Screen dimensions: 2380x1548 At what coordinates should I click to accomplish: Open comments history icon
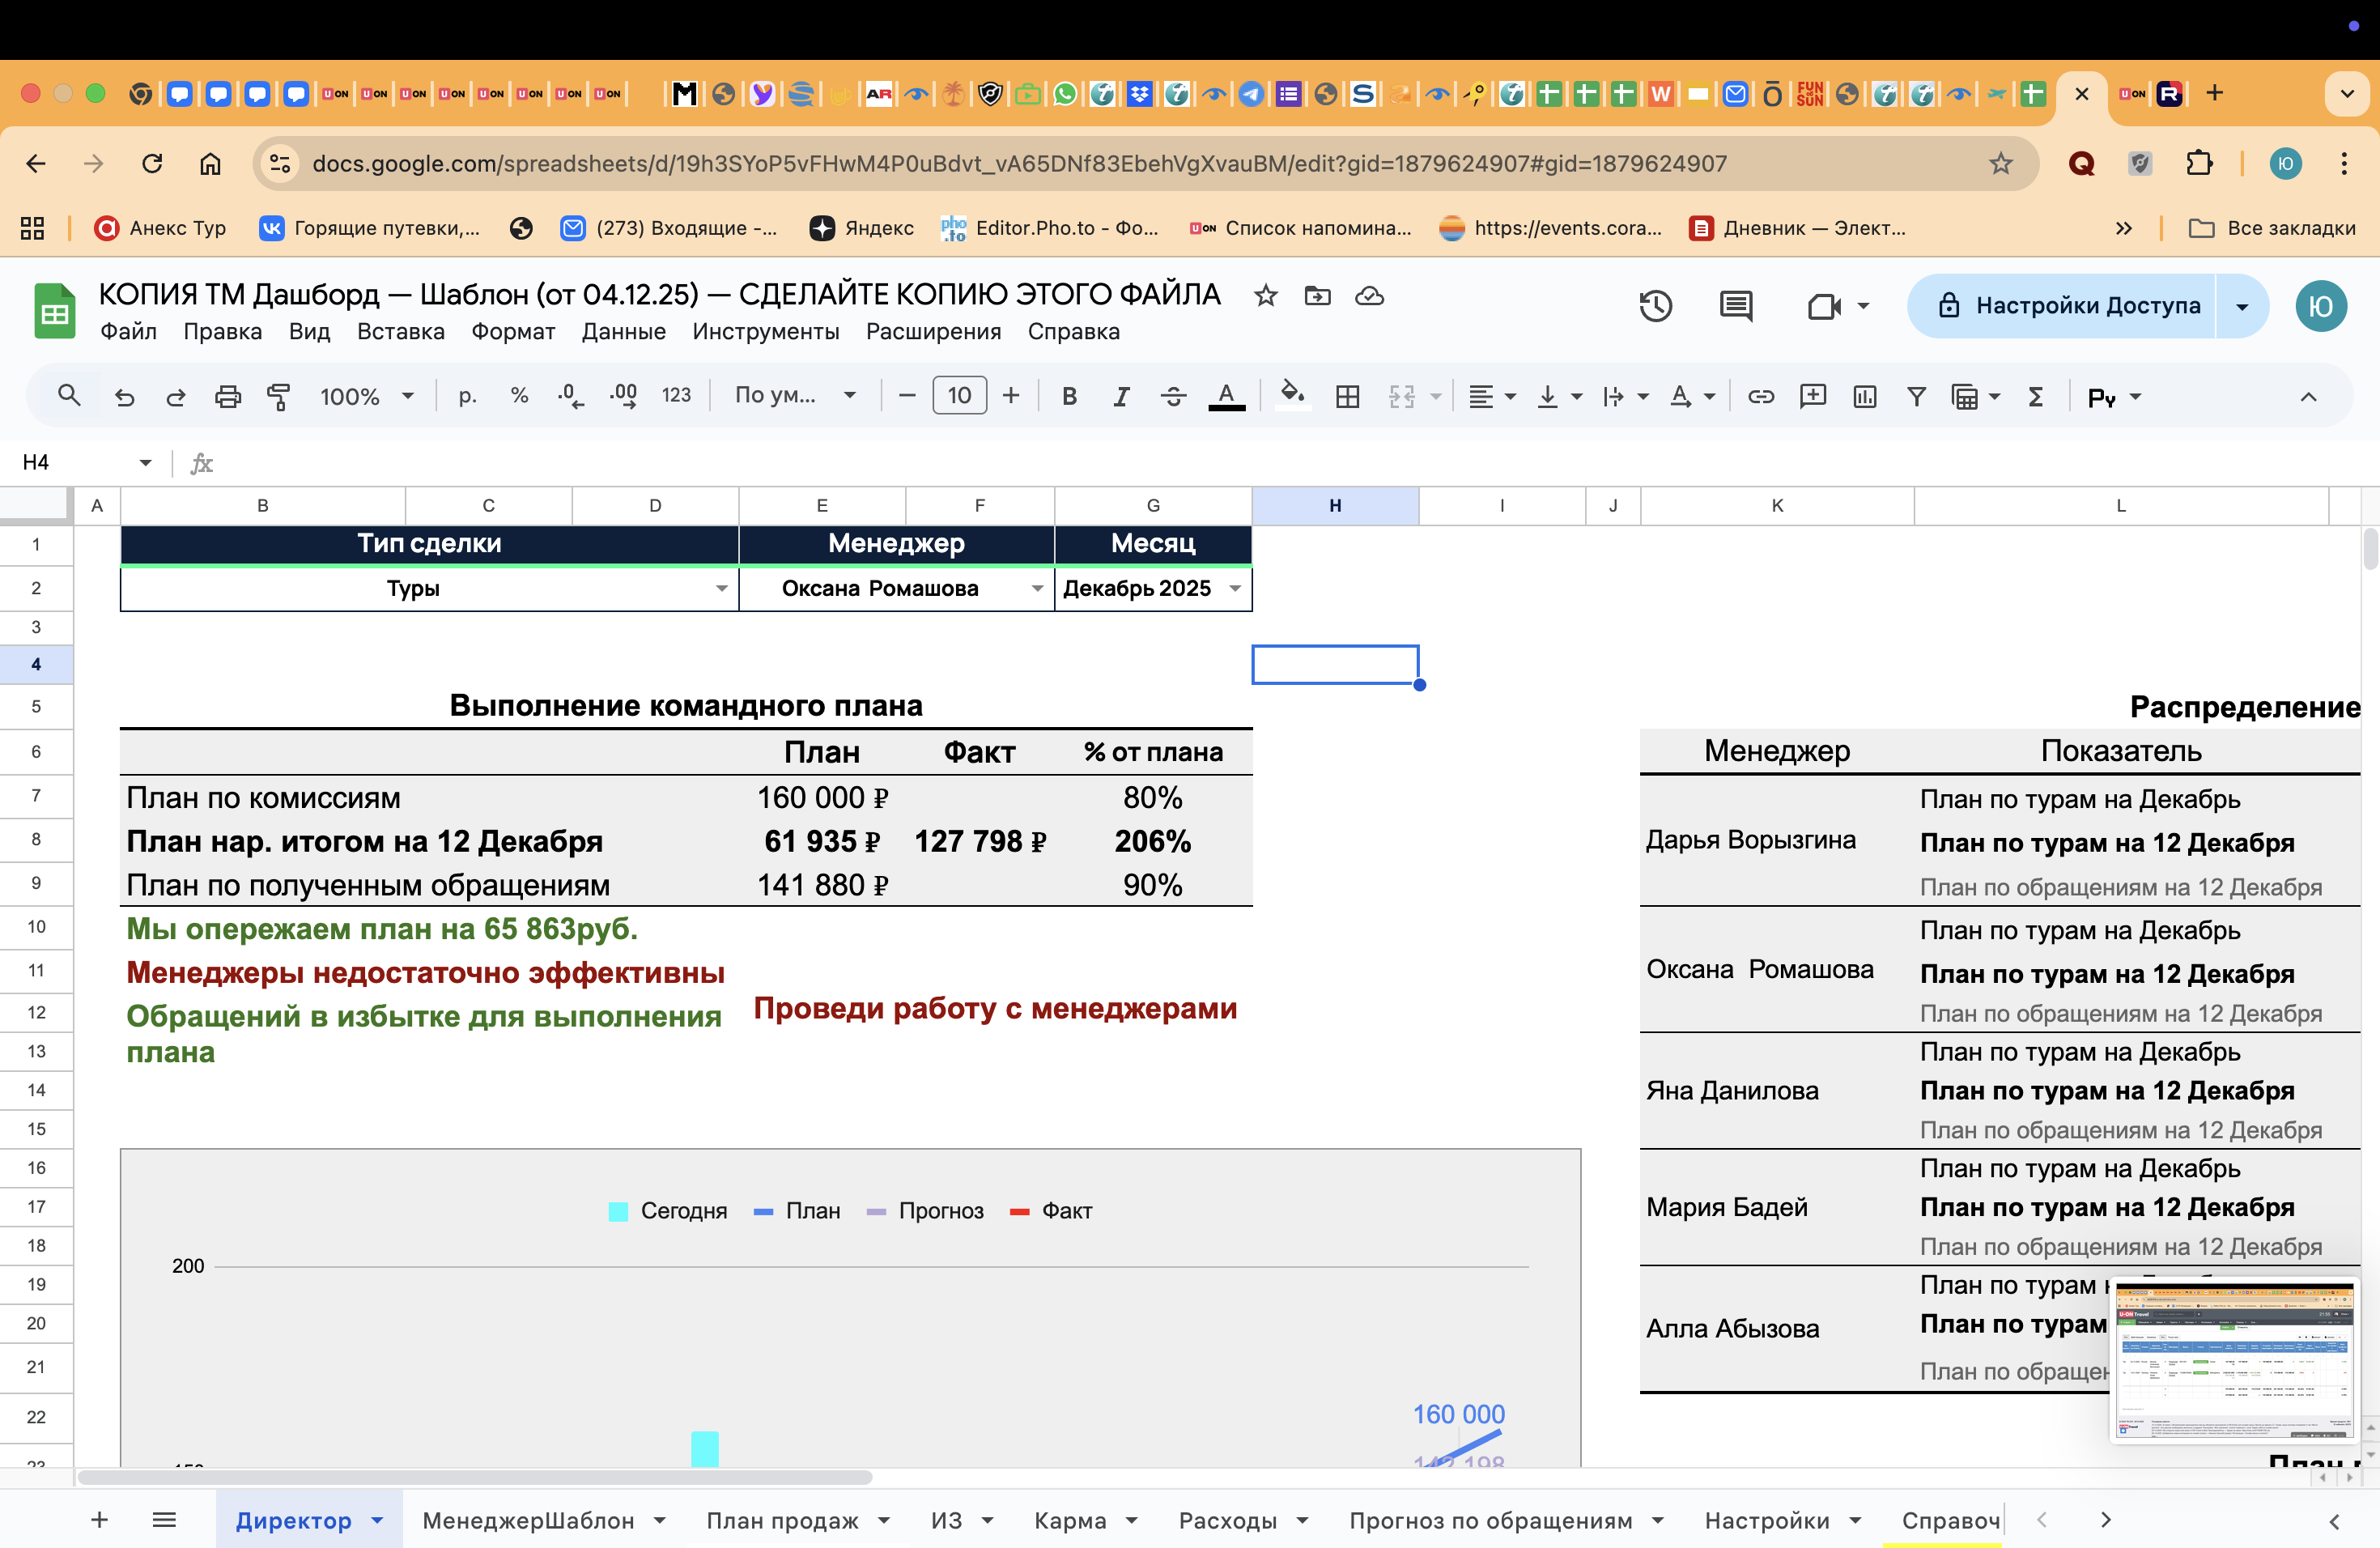pos(1736,306)
